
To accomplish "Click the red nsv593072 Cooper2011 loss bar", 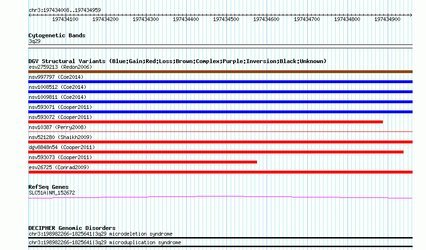I will click(206, 122).
